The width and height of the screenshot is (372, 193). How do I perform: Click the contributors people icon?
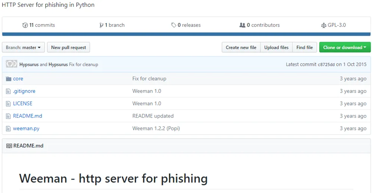pos(242,25)
